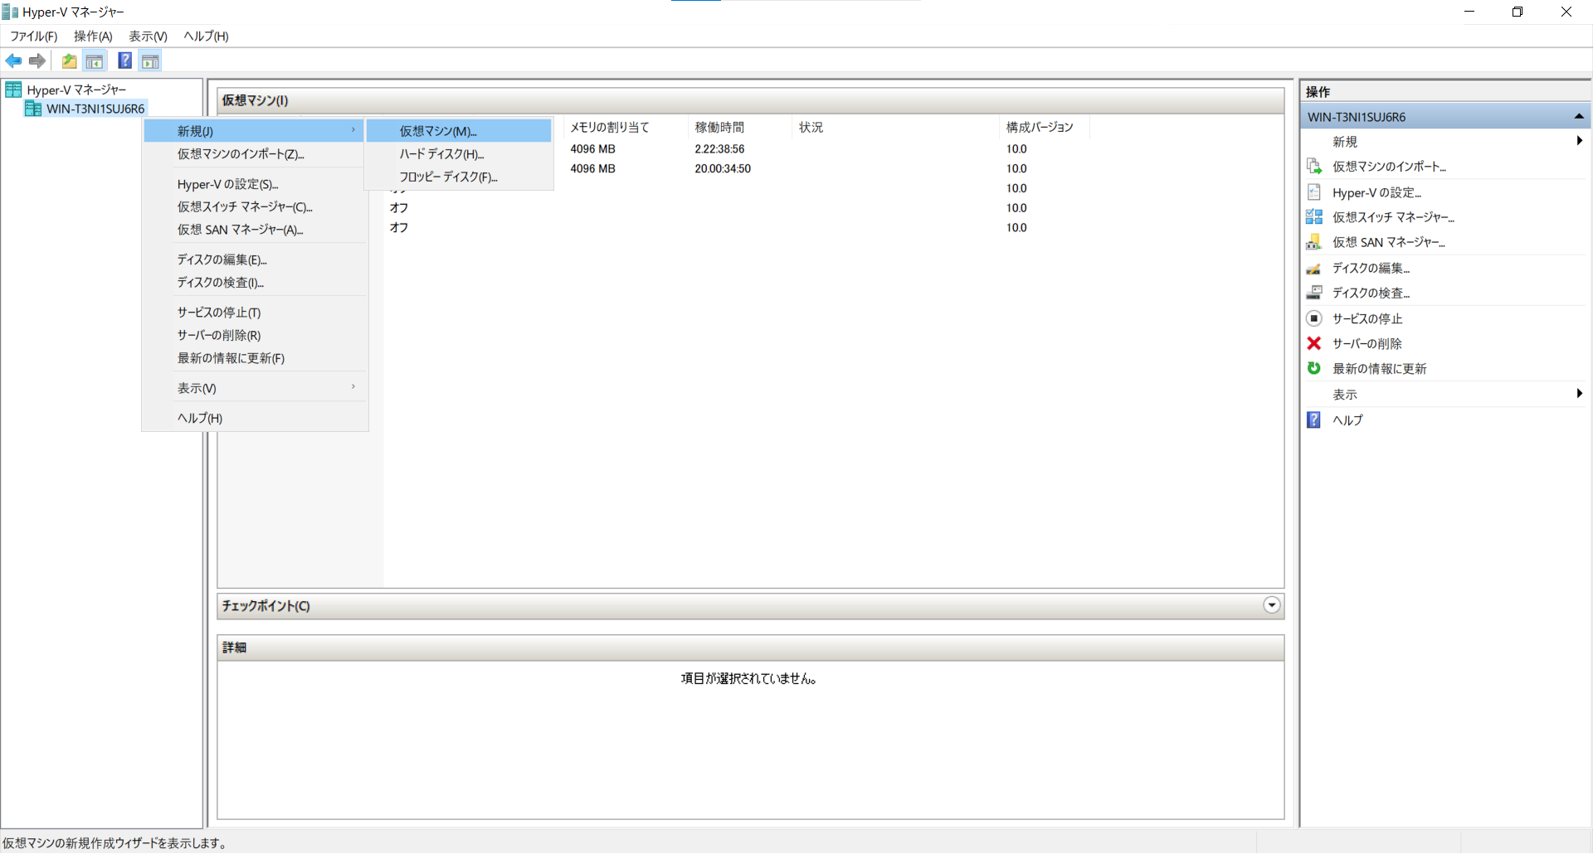Click 仮想 SAN マネージャー icon in Actions pane
The image size is (1593, 854).
coord(1314,242)
